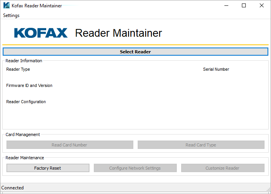Minimize the Kofax Reader Maintainer window
The image size is (271, 194).
click(x=226, y=5)
